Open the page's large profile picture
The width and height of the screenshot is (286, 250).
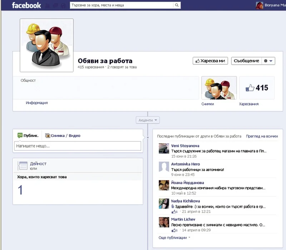click(x=47, y=45)
